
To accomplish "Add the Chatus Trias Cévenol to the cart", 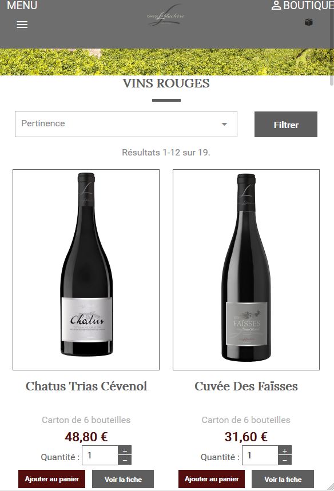I will 51,479.
